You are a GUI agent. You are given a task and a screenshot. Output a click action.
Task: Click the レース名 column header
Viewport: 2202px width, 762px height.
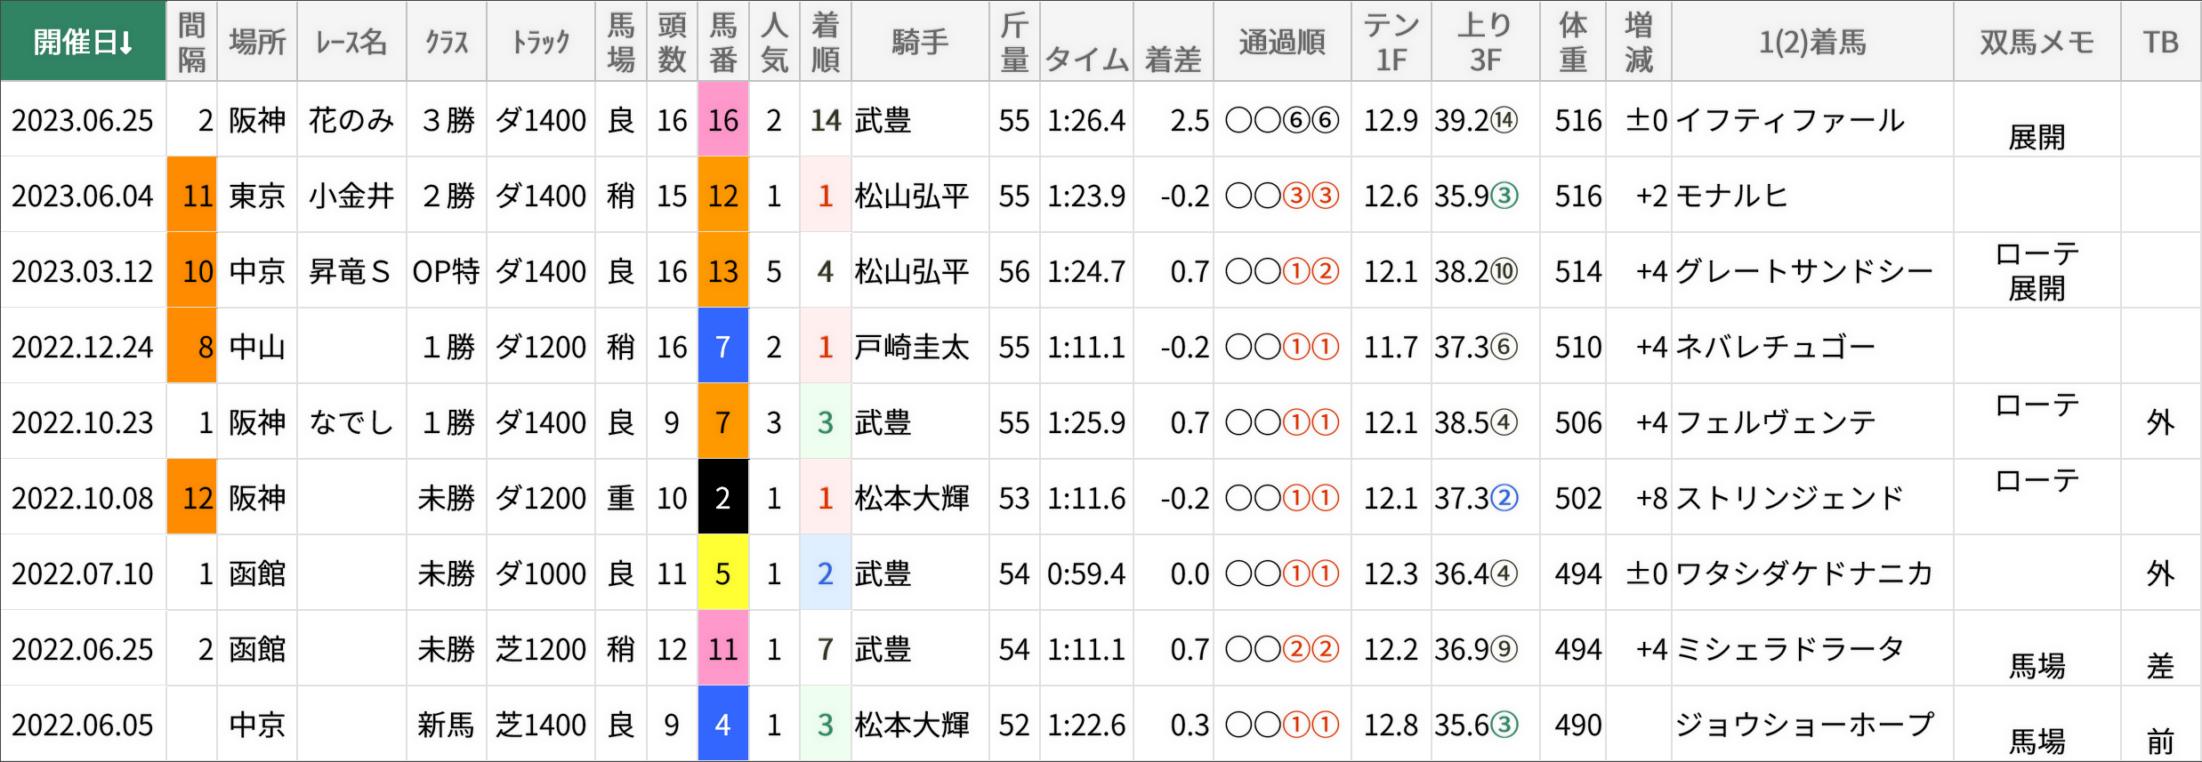[351, 41]
